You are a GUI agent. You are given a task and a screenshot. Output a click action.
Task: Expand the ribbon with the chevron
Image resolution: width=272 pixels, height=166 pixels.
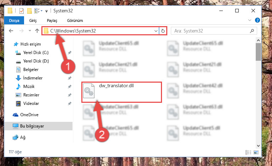250,20
